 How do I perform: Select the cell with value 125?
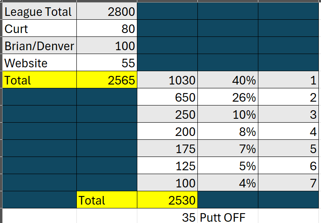coord(167,166)
